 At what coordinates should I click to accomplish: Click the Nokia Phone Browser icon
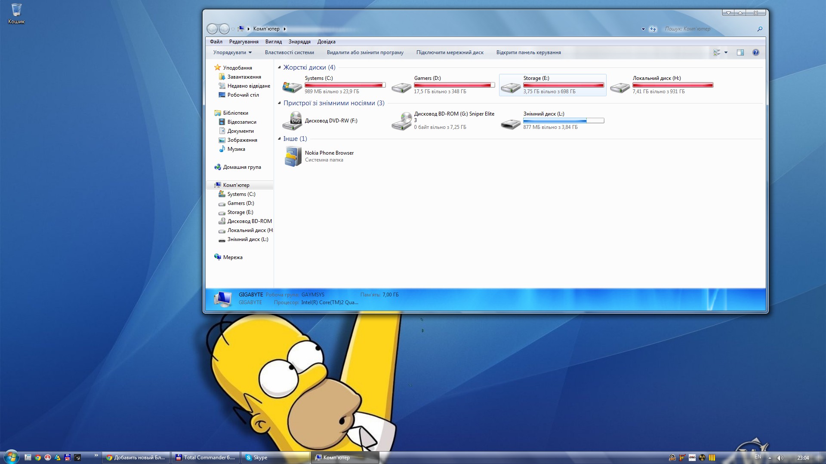(293, 156)
